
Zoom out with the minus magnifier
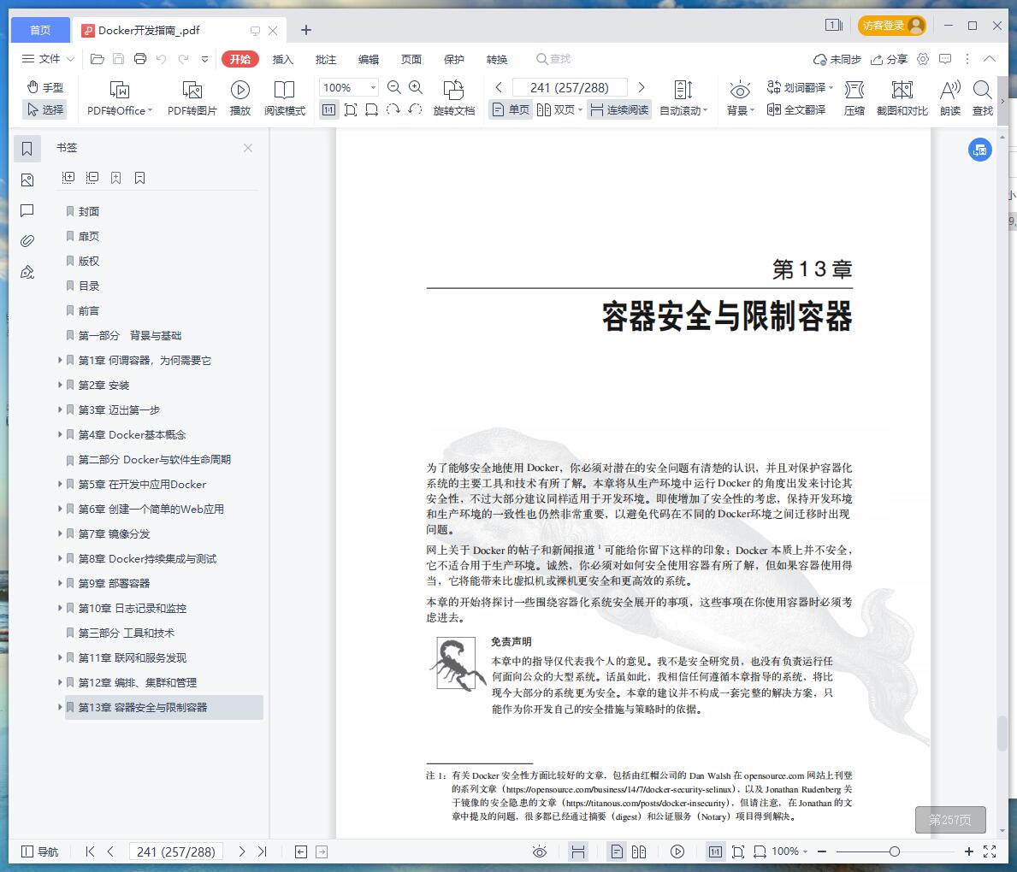[x=393, y=87]
